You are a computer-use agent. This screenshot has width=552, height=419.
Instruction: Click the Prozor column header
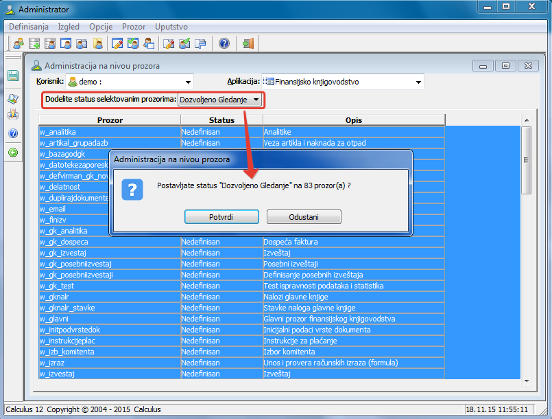[x=110, y=120]
